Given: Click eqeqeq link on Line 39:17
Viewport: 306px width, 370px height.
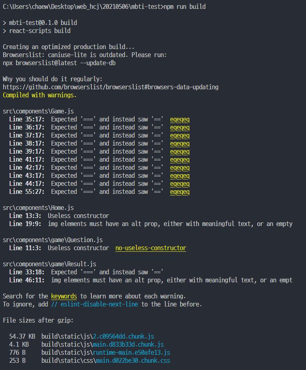Looking at the screenshot, I should pos(180,152).
